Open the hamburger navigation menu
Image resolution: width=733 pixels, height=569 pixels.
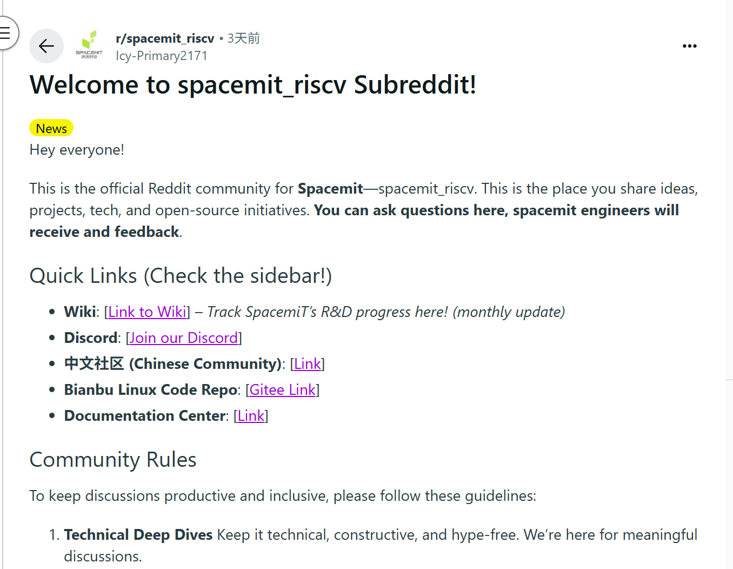tap(6, 33)
